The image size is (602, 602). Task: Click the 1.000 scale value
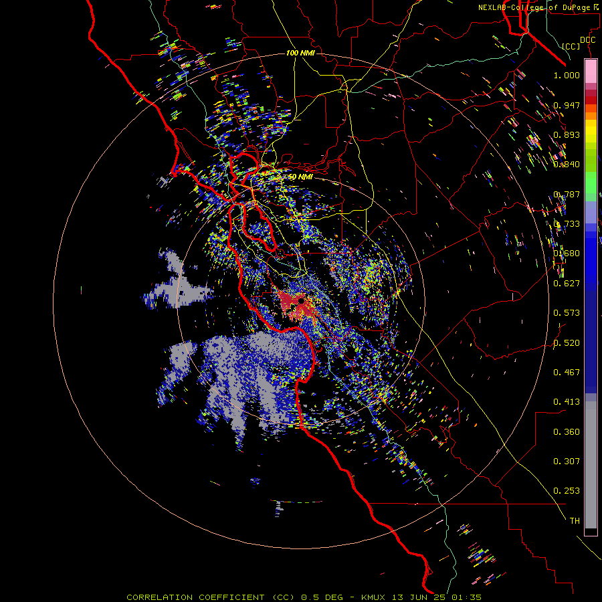pos(567,75)
